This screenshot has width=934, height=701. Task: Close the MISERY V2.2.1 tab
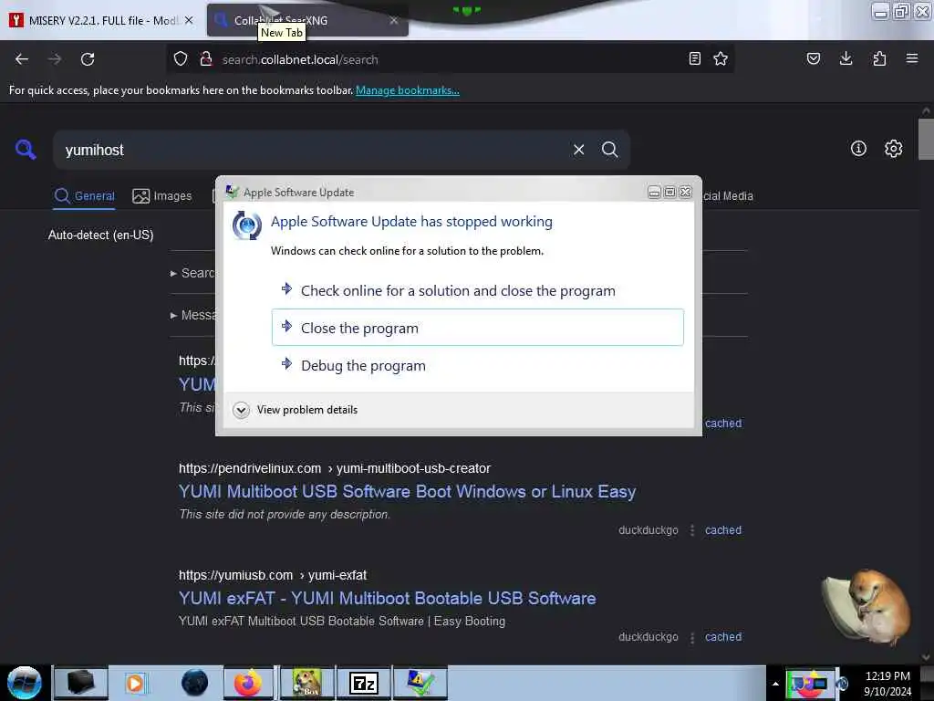click(189, 20)
